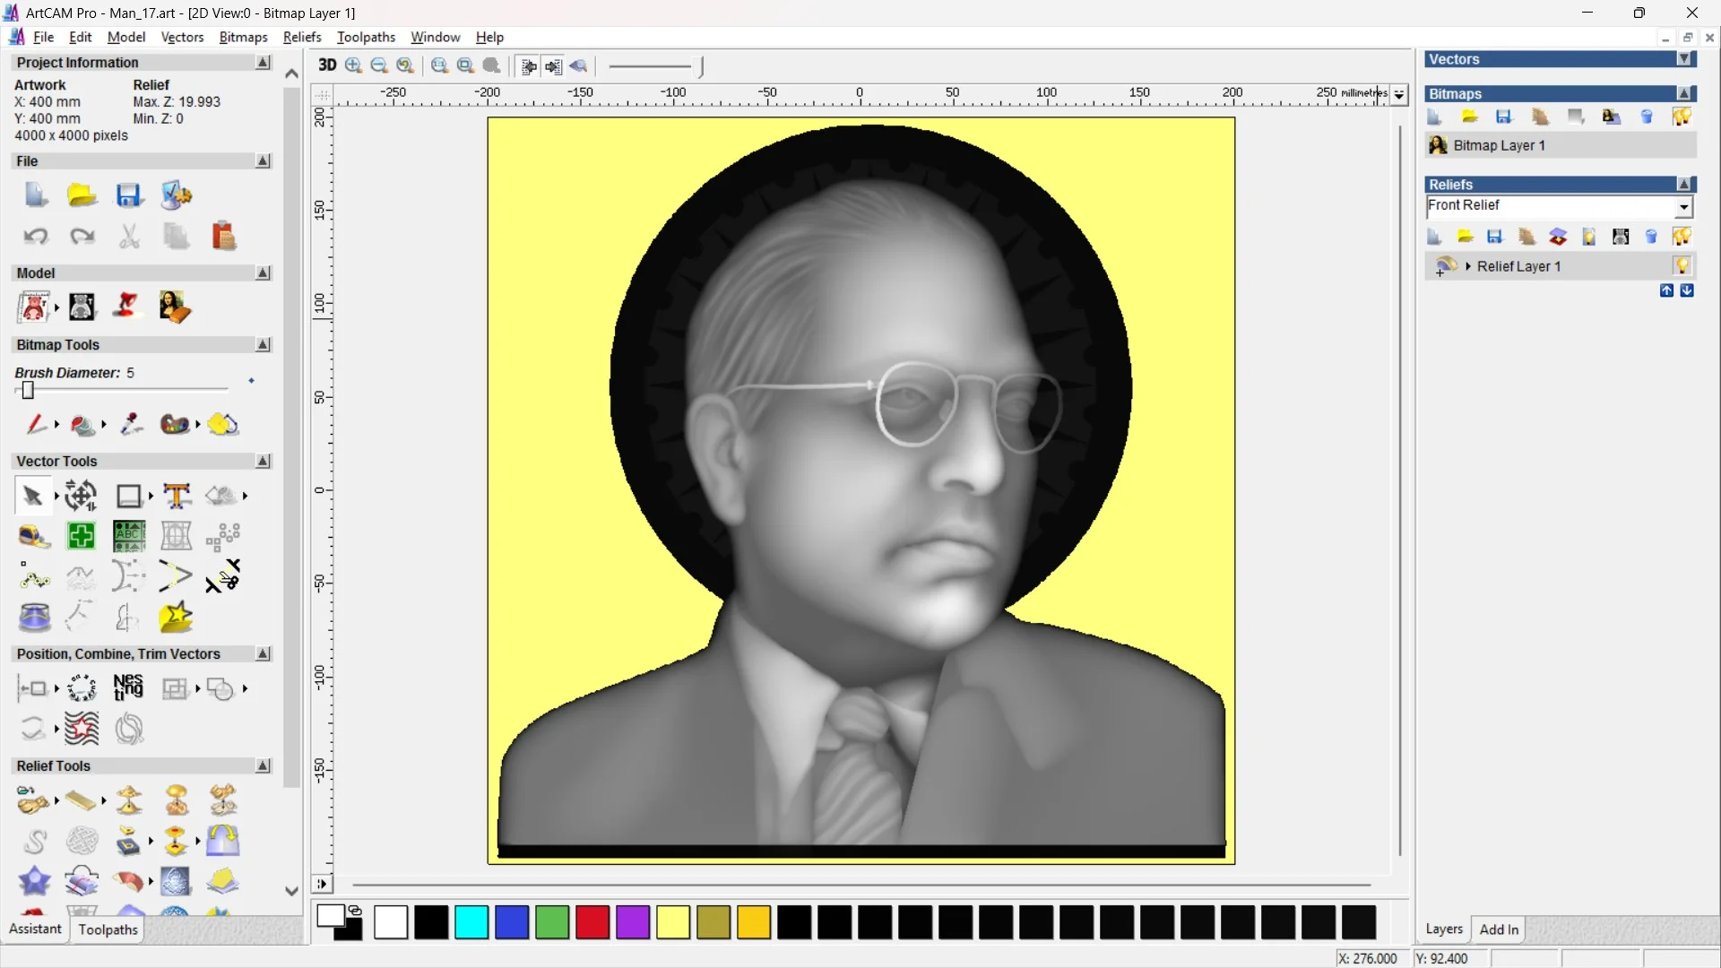Click the Add In button
1721x968 pixels.
tap(1500, 929)
